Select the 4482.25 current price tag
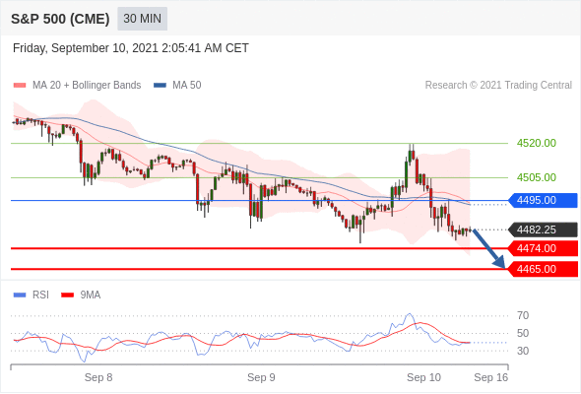This screenshot has width=581, height=394. [x=543, y=230]
